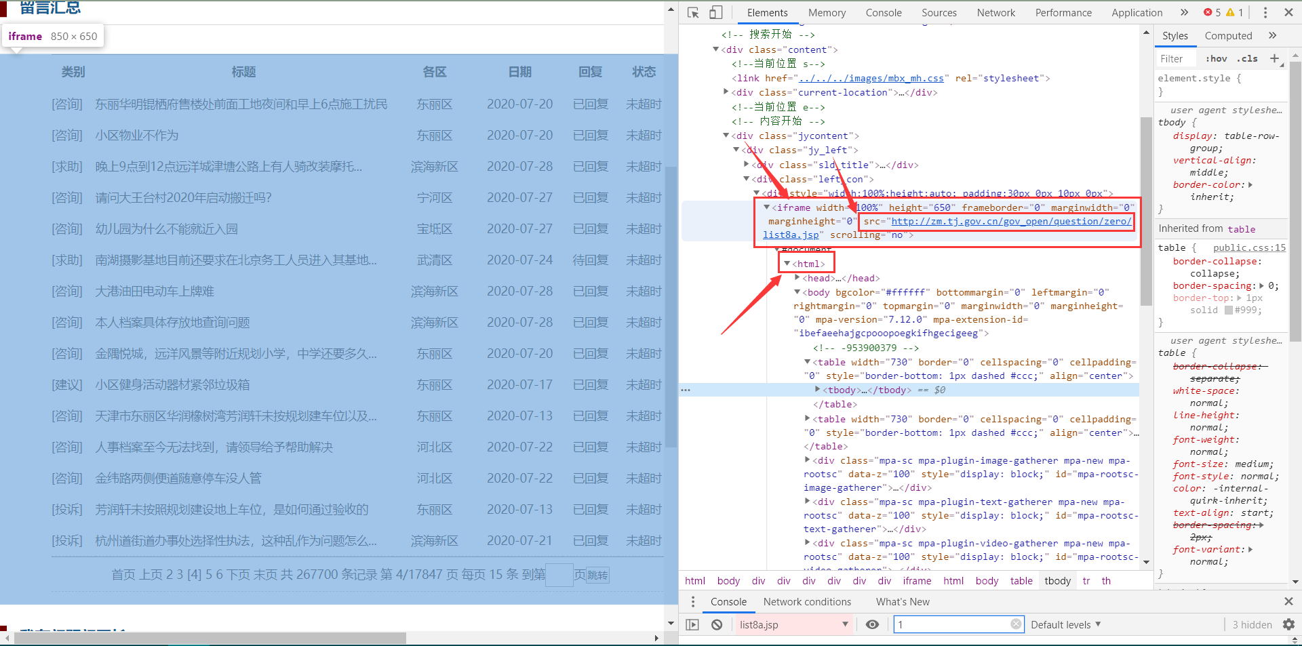This screenshot has width=1302, height=646.
Task: Select the Styles pane tab
Action: point(1175,36)
